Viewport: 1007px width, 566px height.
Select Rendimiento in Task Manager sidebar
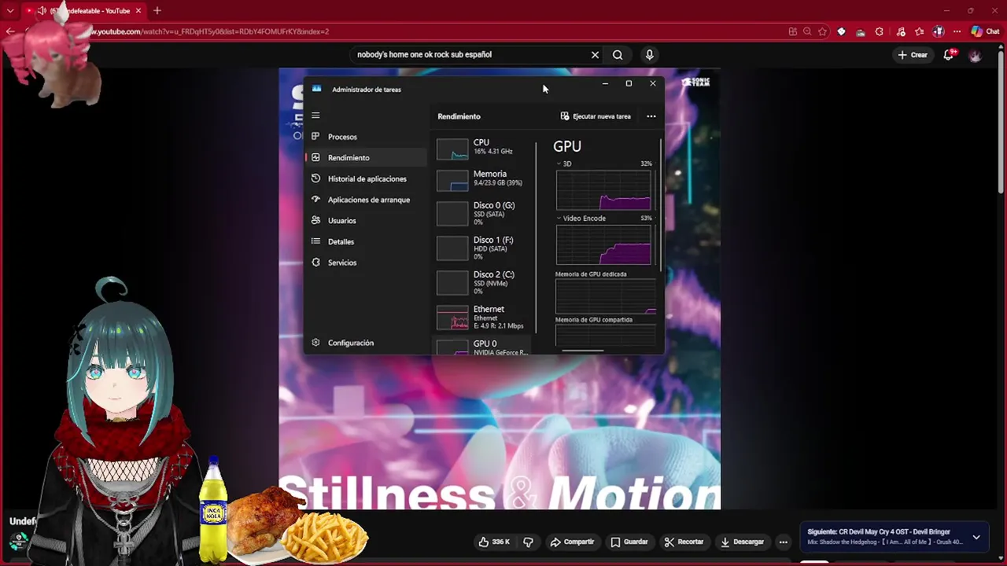pyautogui.click(x=366, y=157)
